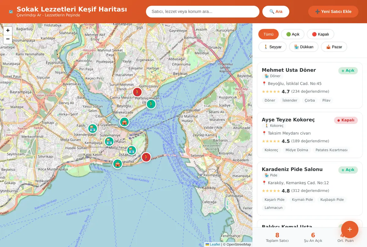367x247 pixels.
Task: Select the shop marker near Süleymaniye
Action: point(109,141)
